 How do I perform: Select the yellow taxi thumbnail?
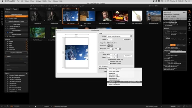tap(121, 16)
